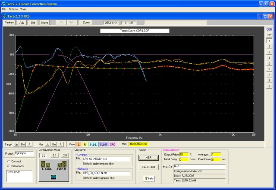The height and width of the screenshot is (190, 276).
Task: Click the Move point button
Action: pyautogui.click(x=44, y=22)
